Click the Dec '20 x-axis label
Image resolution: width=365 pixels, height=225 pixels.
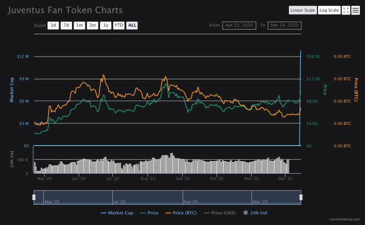pos(285,179)
